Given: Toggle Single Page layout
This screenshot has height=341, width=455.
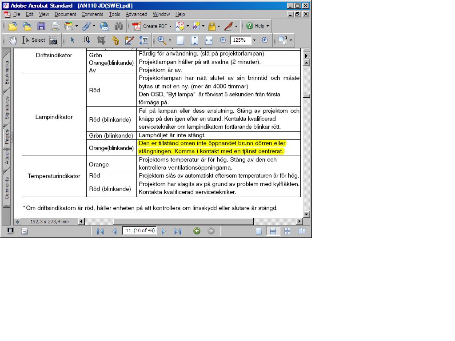Looking at the screenshot, I should coord(259,231).
